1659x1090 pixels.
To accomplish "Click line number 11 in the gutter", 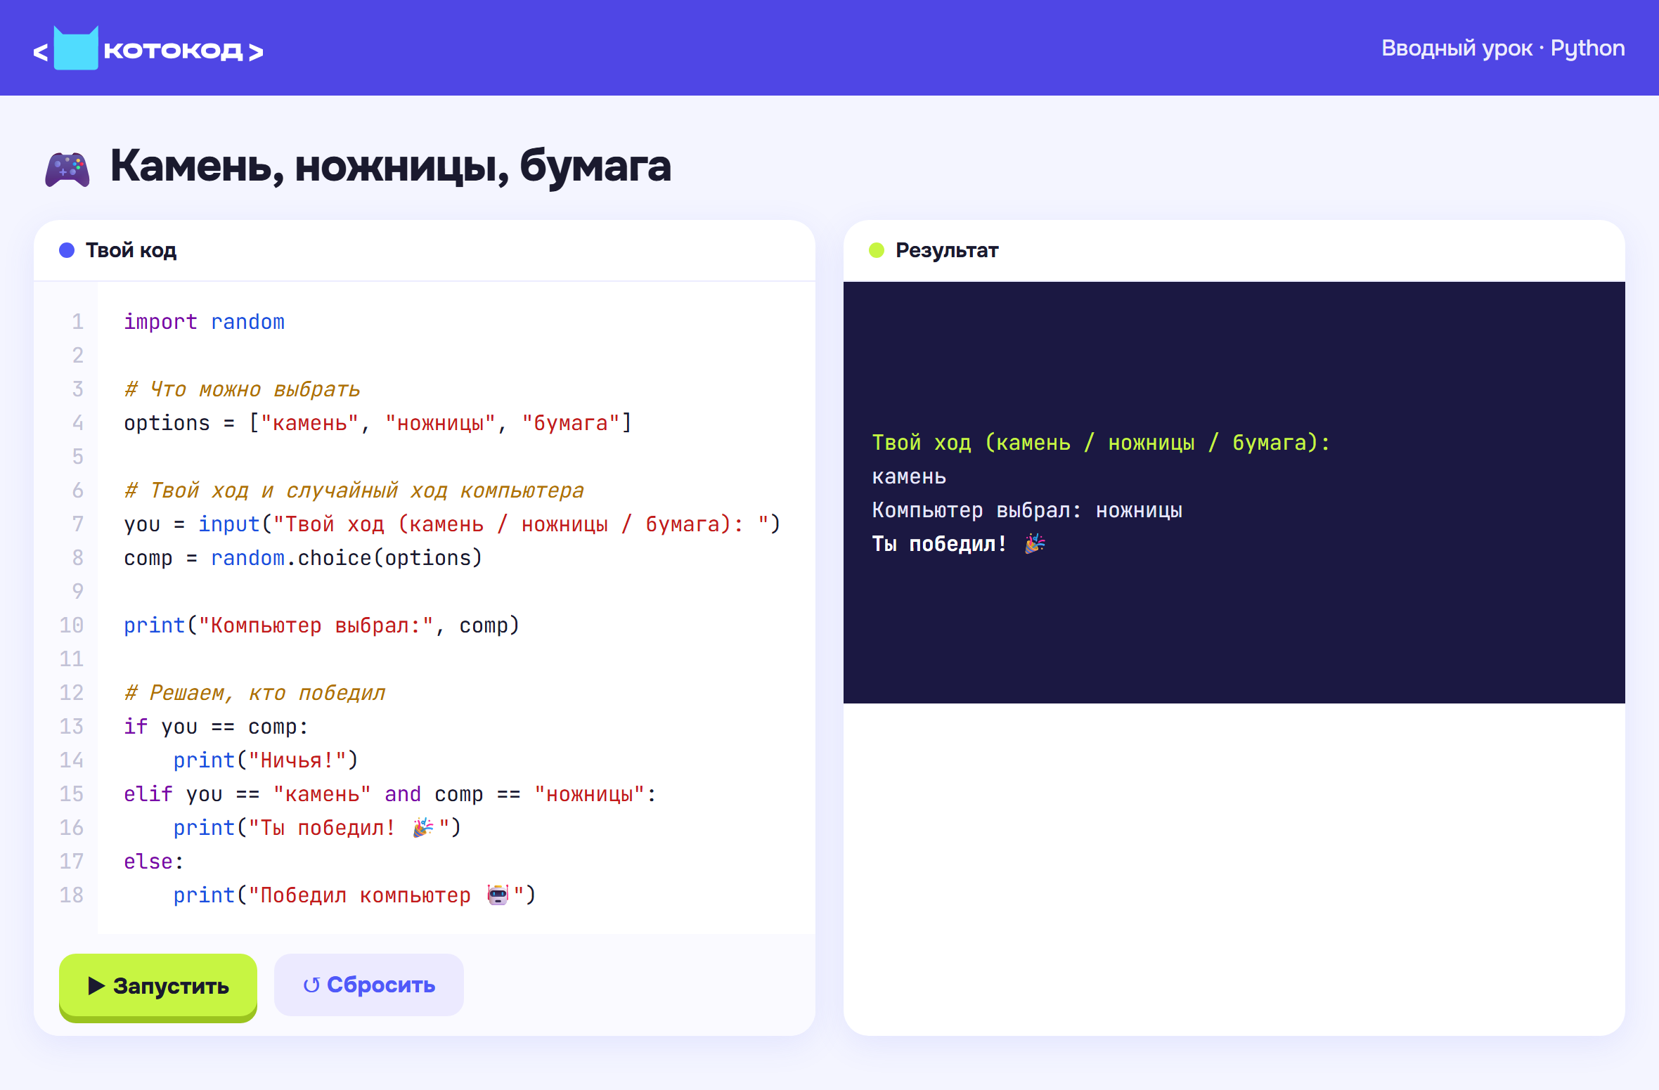I will [x=72, y=658].
